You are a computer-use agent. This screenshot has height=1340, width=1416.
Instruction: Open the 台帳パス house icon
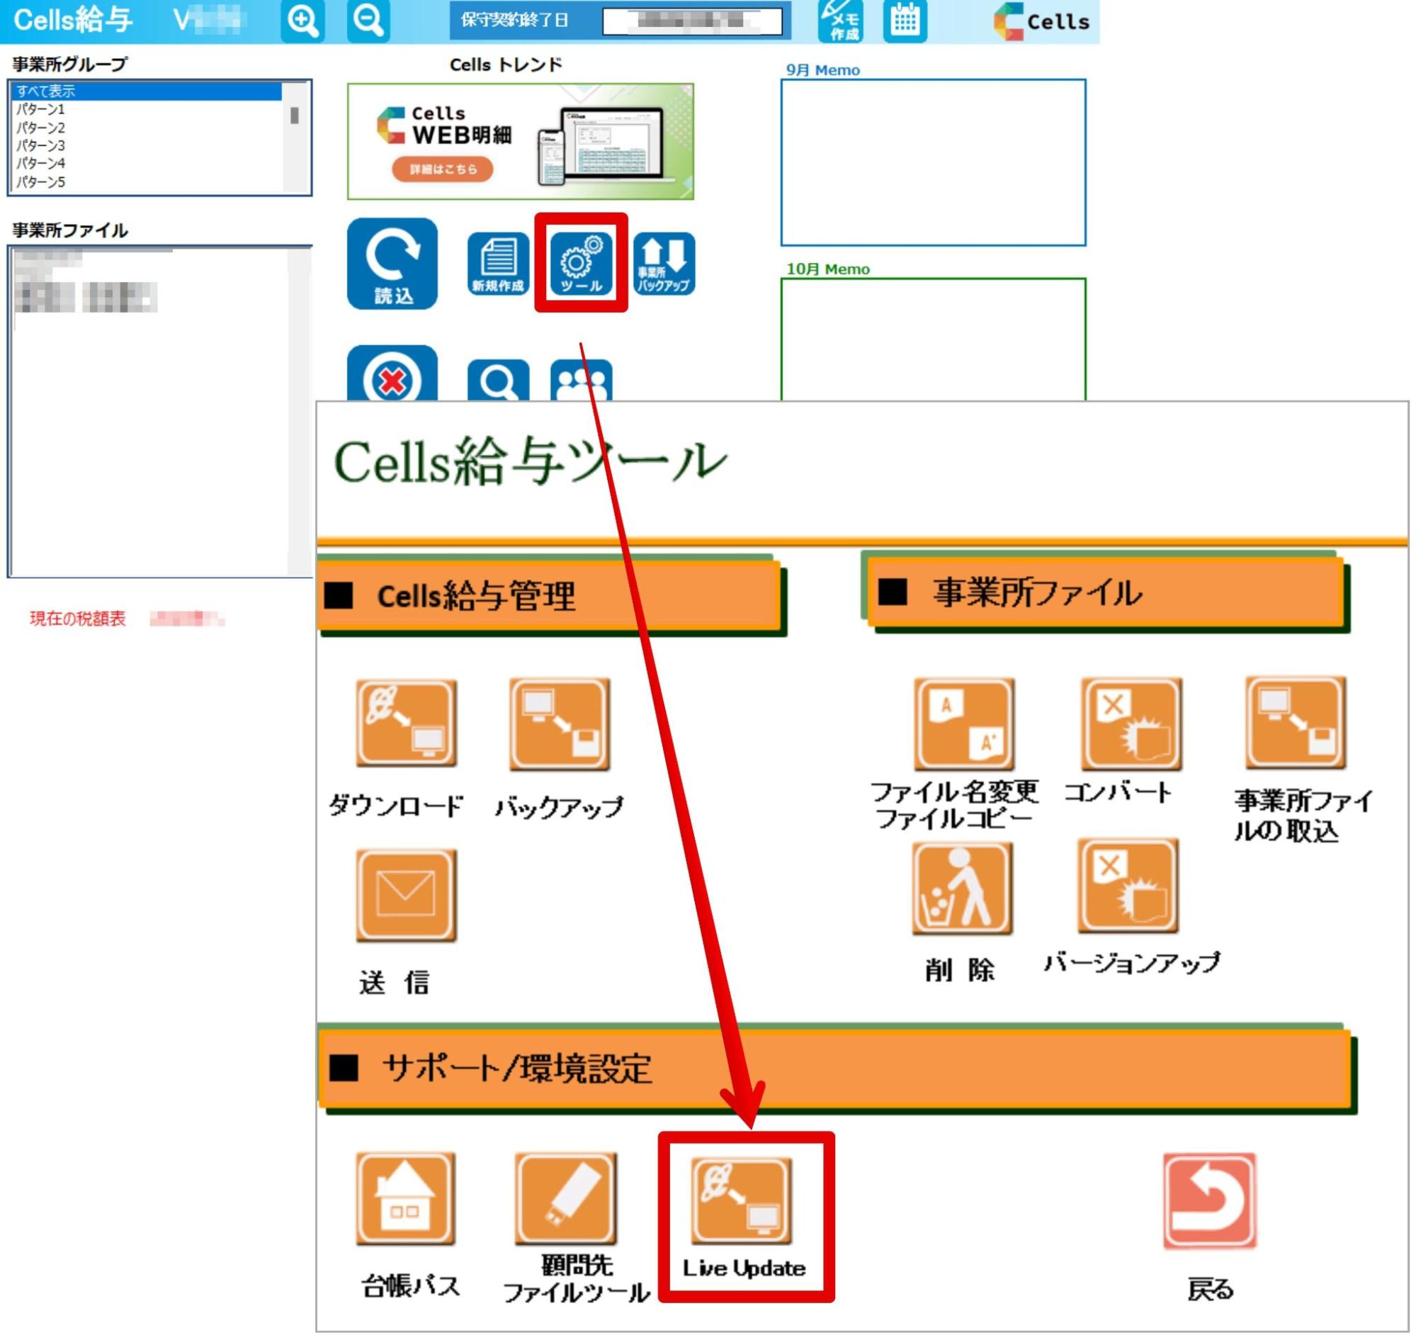pos(405,1198)
